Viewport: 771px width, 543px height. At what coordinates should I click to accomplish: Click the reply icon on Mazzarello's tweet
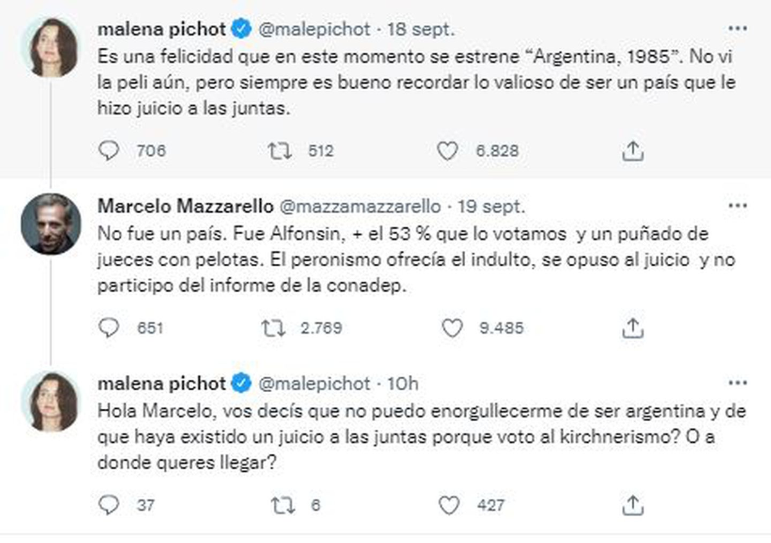[x=109, y=327]
